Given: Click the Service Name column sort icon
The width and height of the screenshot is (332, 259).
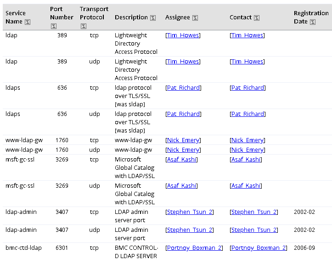Looking at the screenshot, I should pos(28,22).
